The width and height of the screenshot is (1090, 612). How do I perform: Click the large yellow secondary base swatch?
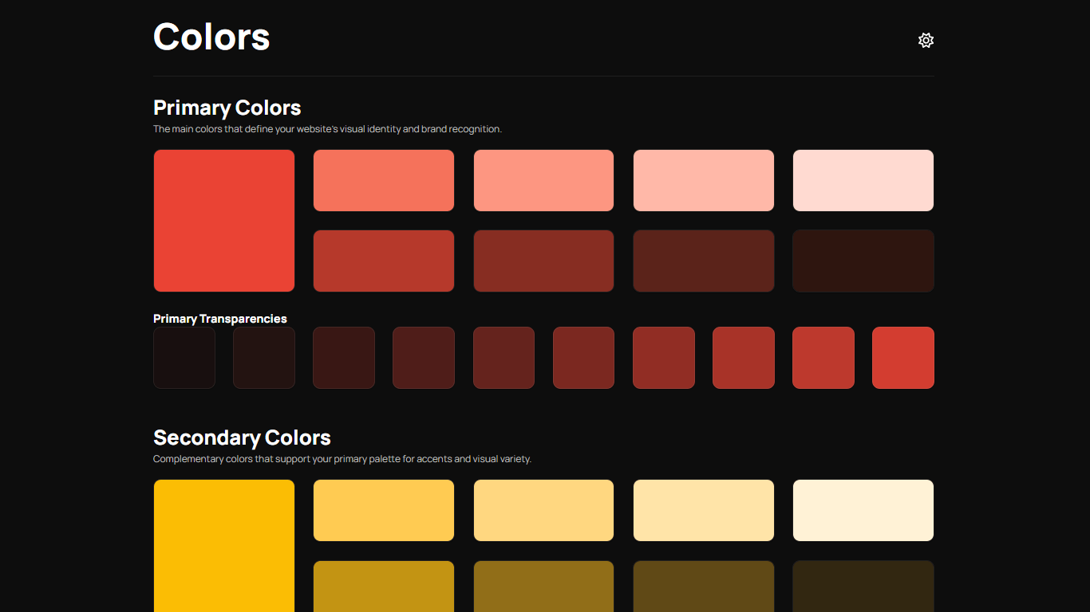[224, 547]
